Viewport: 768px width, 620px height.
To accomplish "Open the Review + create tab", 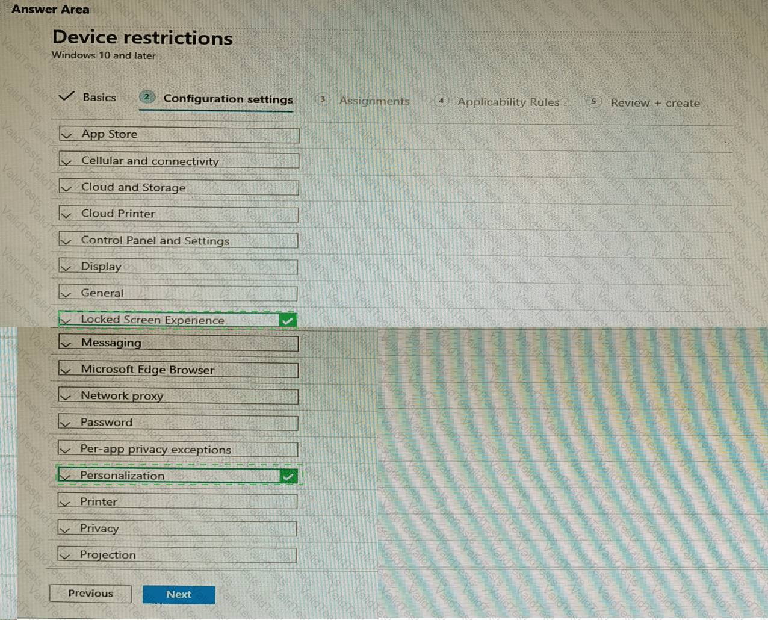I will [655, 103].
